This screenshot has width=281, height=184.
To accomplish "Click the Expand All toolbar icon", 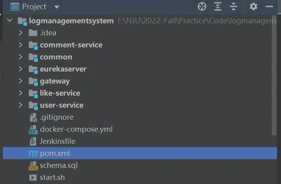I will pyautogui.click(x=218, y=6).
